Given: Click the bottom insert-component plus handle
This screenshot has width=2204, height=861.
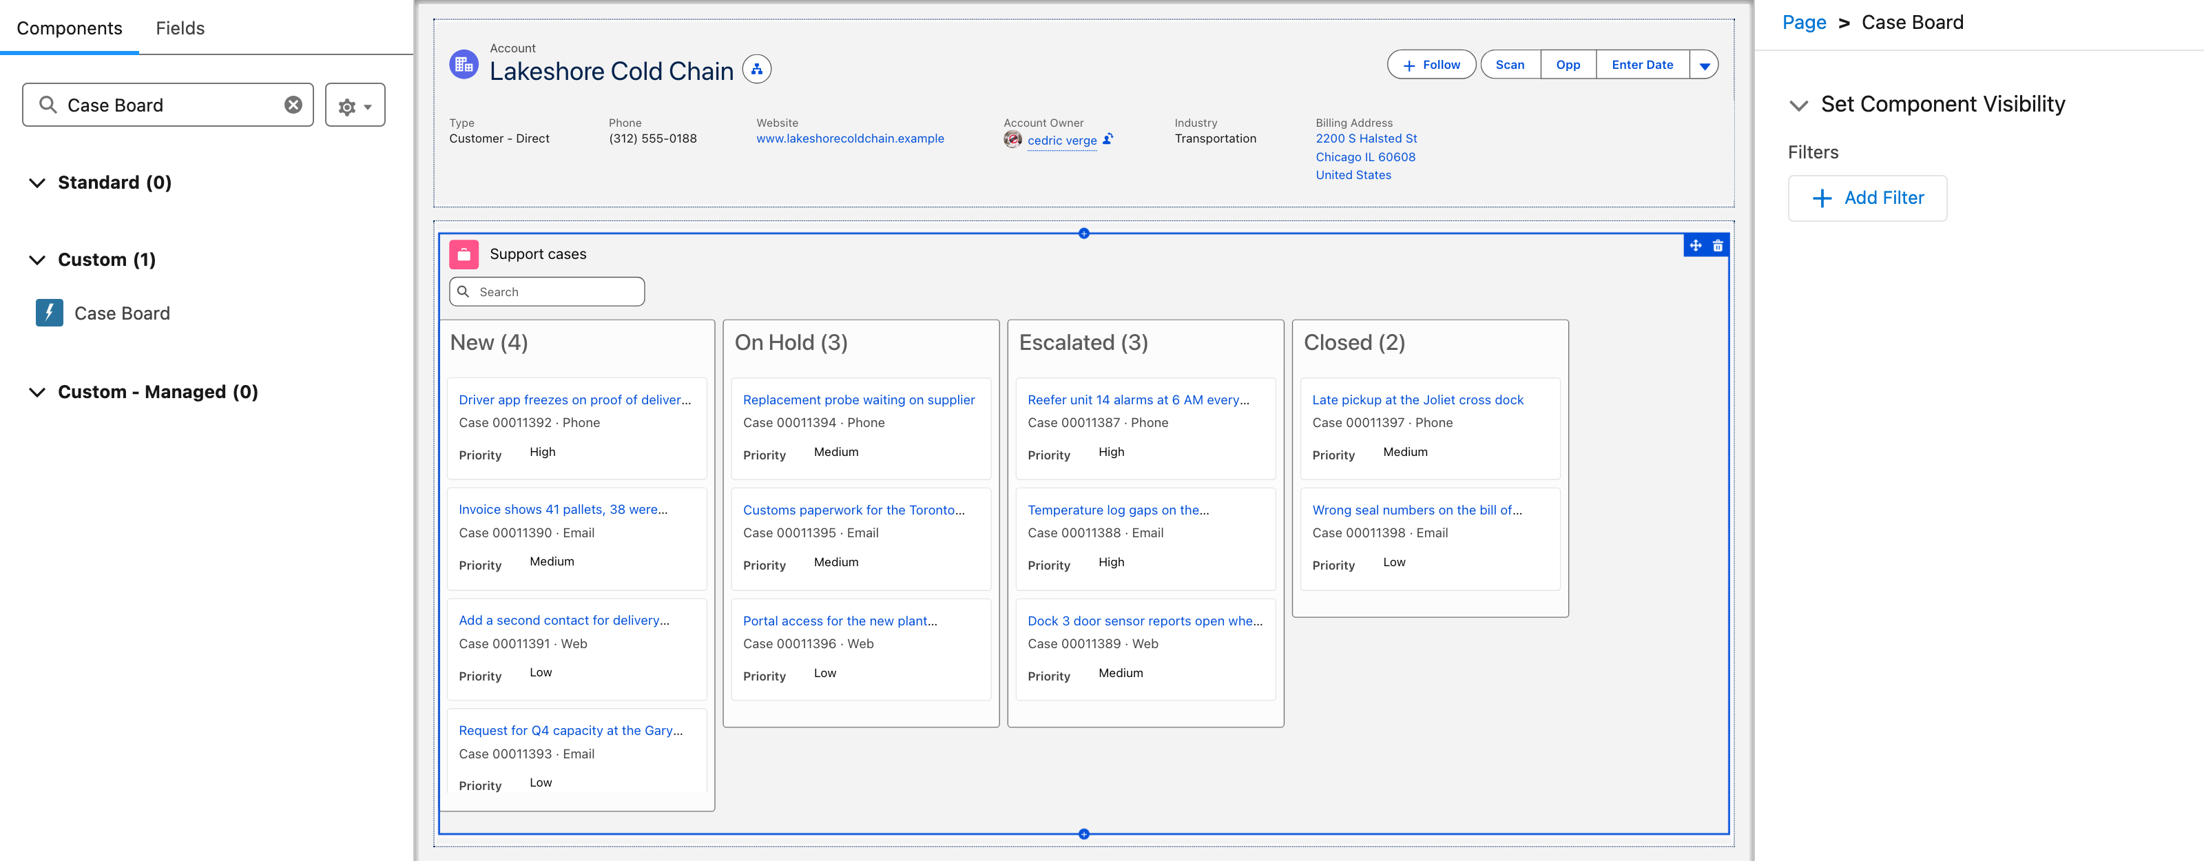Looking at the screenshot, I should [1084, 833].
